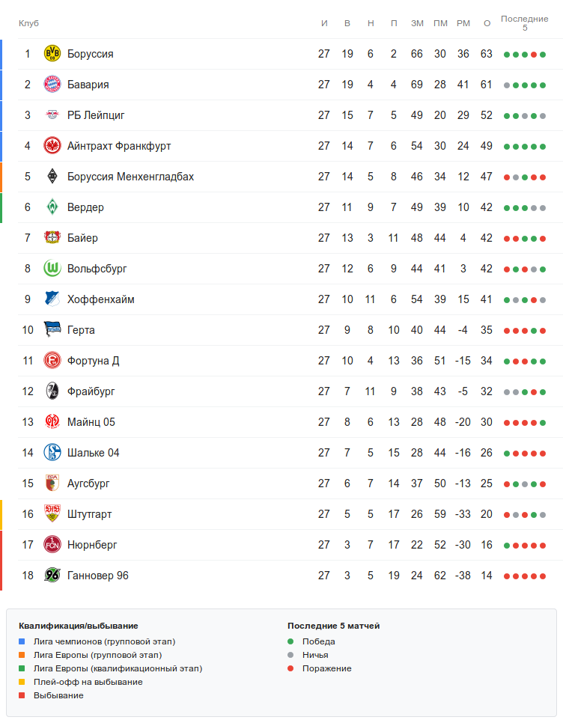Click the Bayern Munich crest icon
This screenshot has height=723, width=563.
52,85
